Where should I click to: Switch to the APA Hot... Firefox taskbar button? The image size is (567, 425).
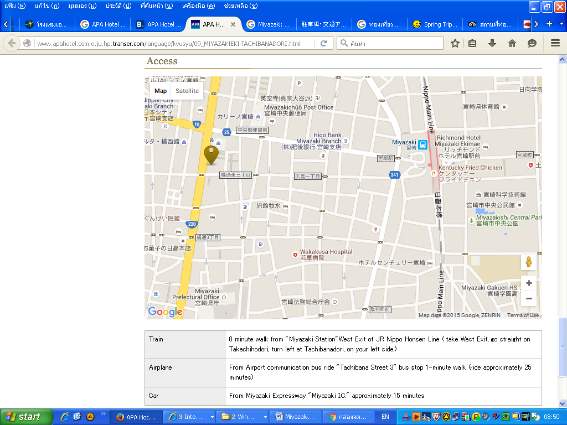[136, 417]
